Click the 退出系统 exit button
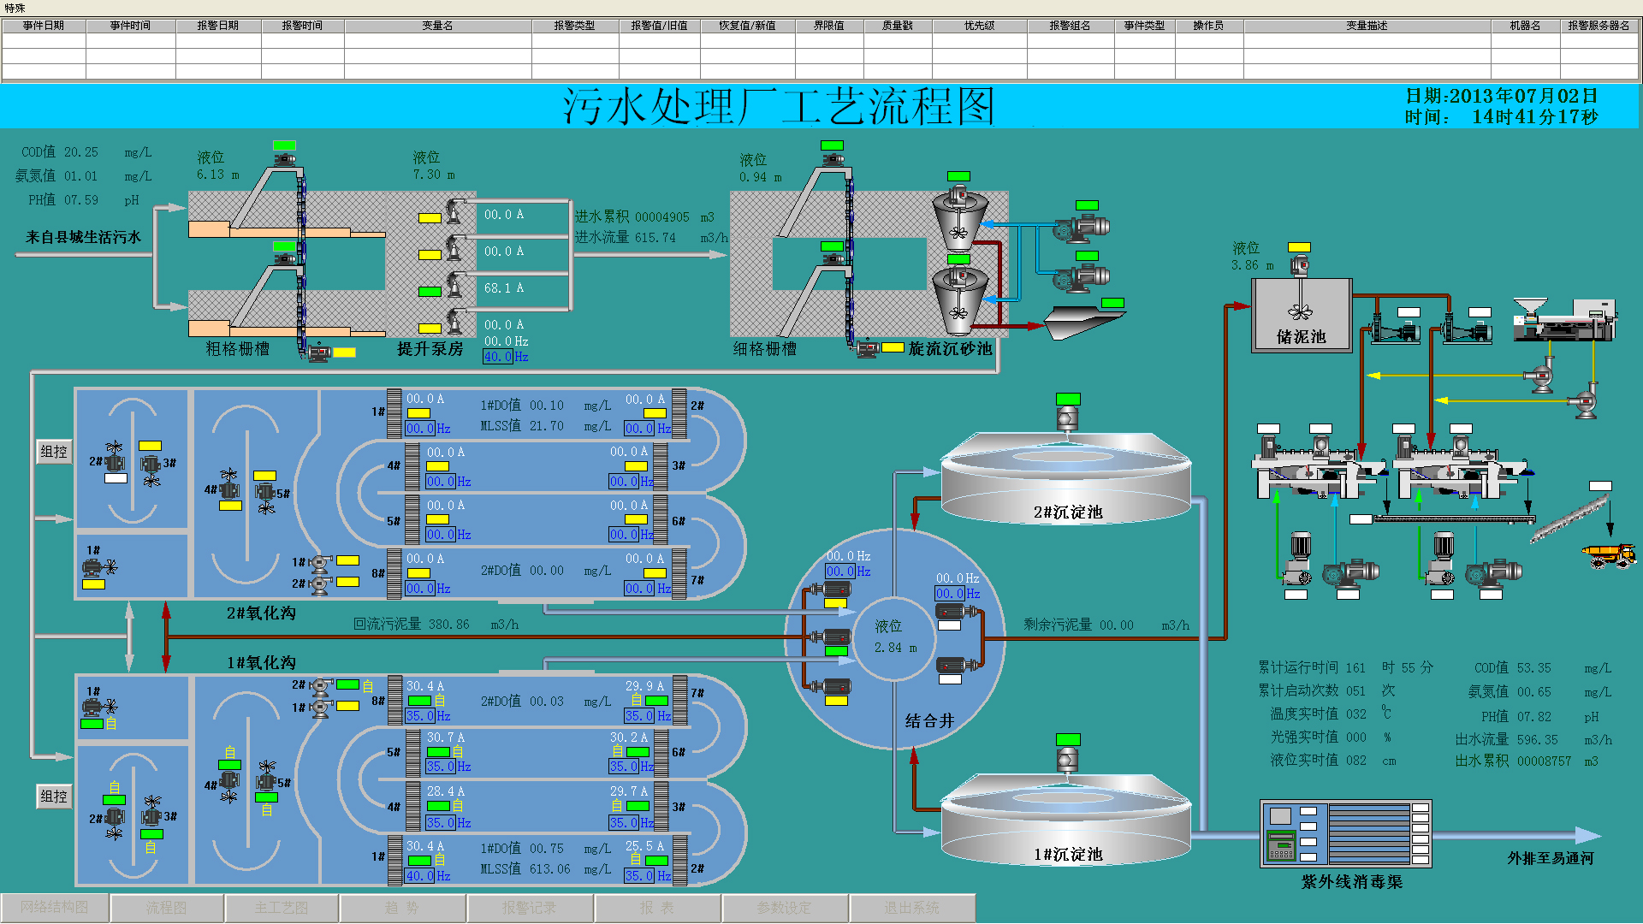Viewport: 1643px width, 924px height. [911, 908]
